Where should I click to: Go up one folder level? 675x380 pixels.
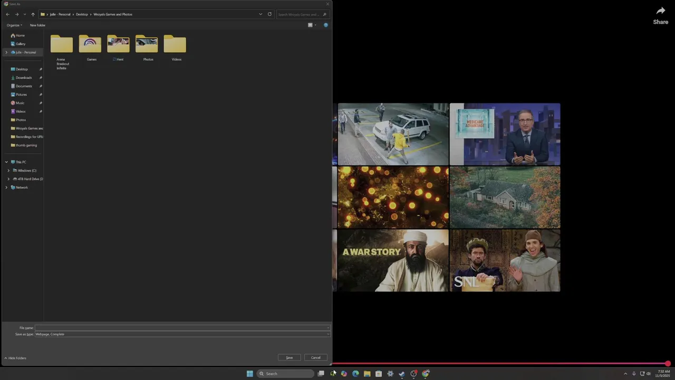[33, 14]
